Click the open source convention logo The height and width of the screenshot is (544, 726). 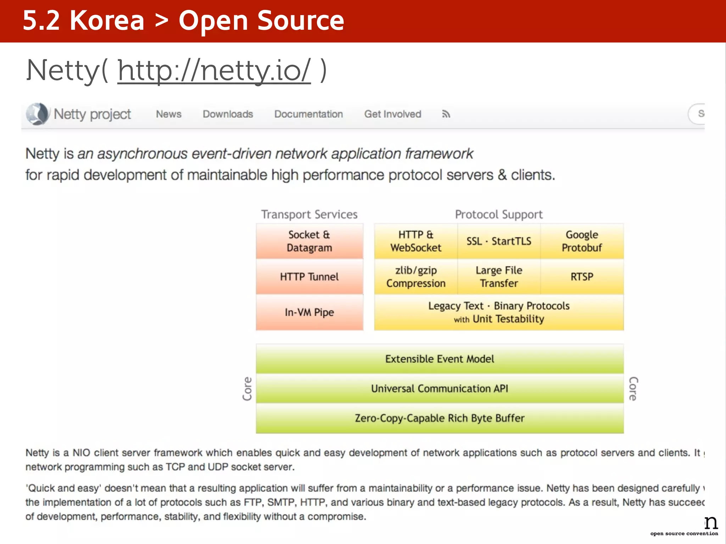685,526
